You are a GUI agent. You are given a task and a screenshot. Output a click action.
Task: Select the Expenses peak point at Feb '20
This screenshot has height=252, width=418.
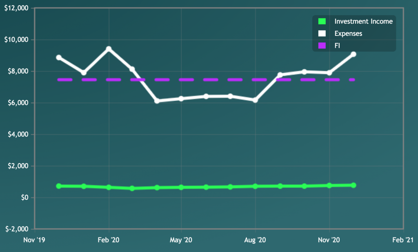[x=109, y=49]
